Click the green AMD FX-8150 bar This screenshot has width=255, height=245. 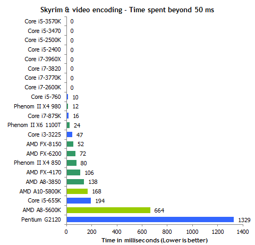tap(70, 144)
